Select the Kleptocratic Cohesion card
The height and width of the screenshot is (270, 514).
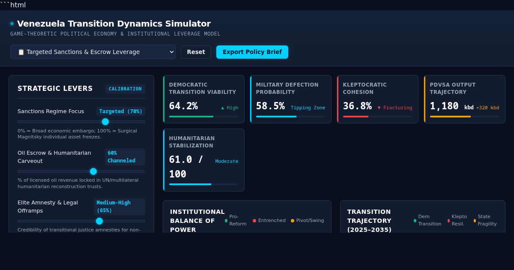377,99
